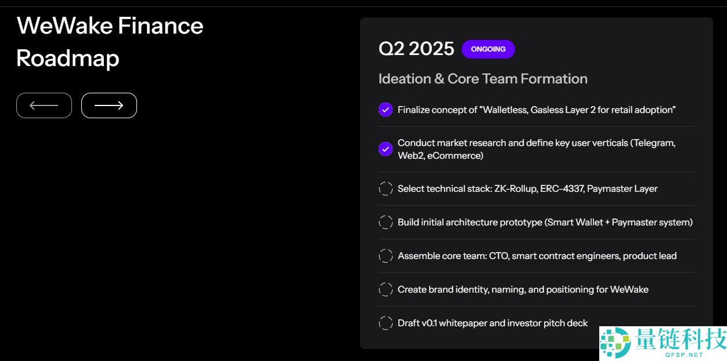Image resolution: width=727 pixels, height=361 pixels.
Task: Click Ideation & Core Team Formation subtitle
Action: tap(483, 79)
